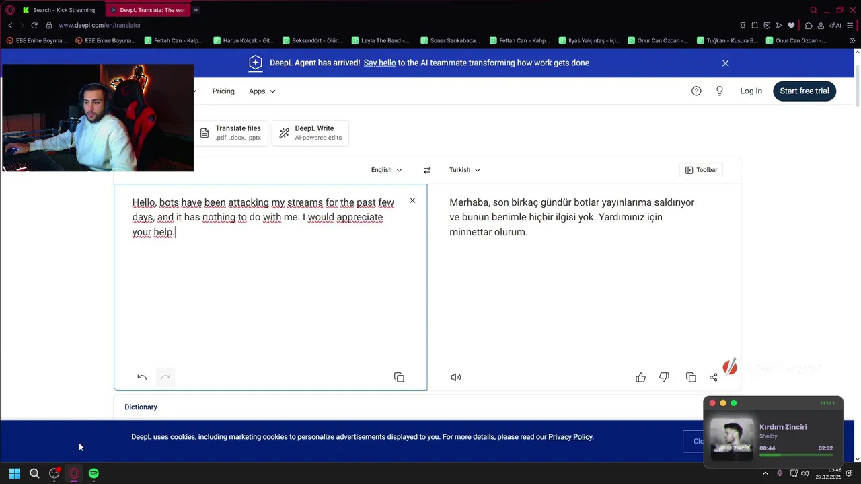Screen dimensions: 861x484
Task: Open Windows taskbar search
Action: (x=34, y=473)
